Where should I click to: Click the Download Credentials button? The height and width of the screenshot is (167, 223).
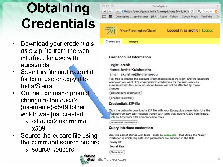click(x=124, y=122)
